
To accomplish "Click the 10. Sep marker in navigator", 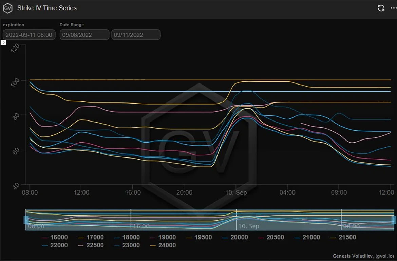I will (249, 226).
